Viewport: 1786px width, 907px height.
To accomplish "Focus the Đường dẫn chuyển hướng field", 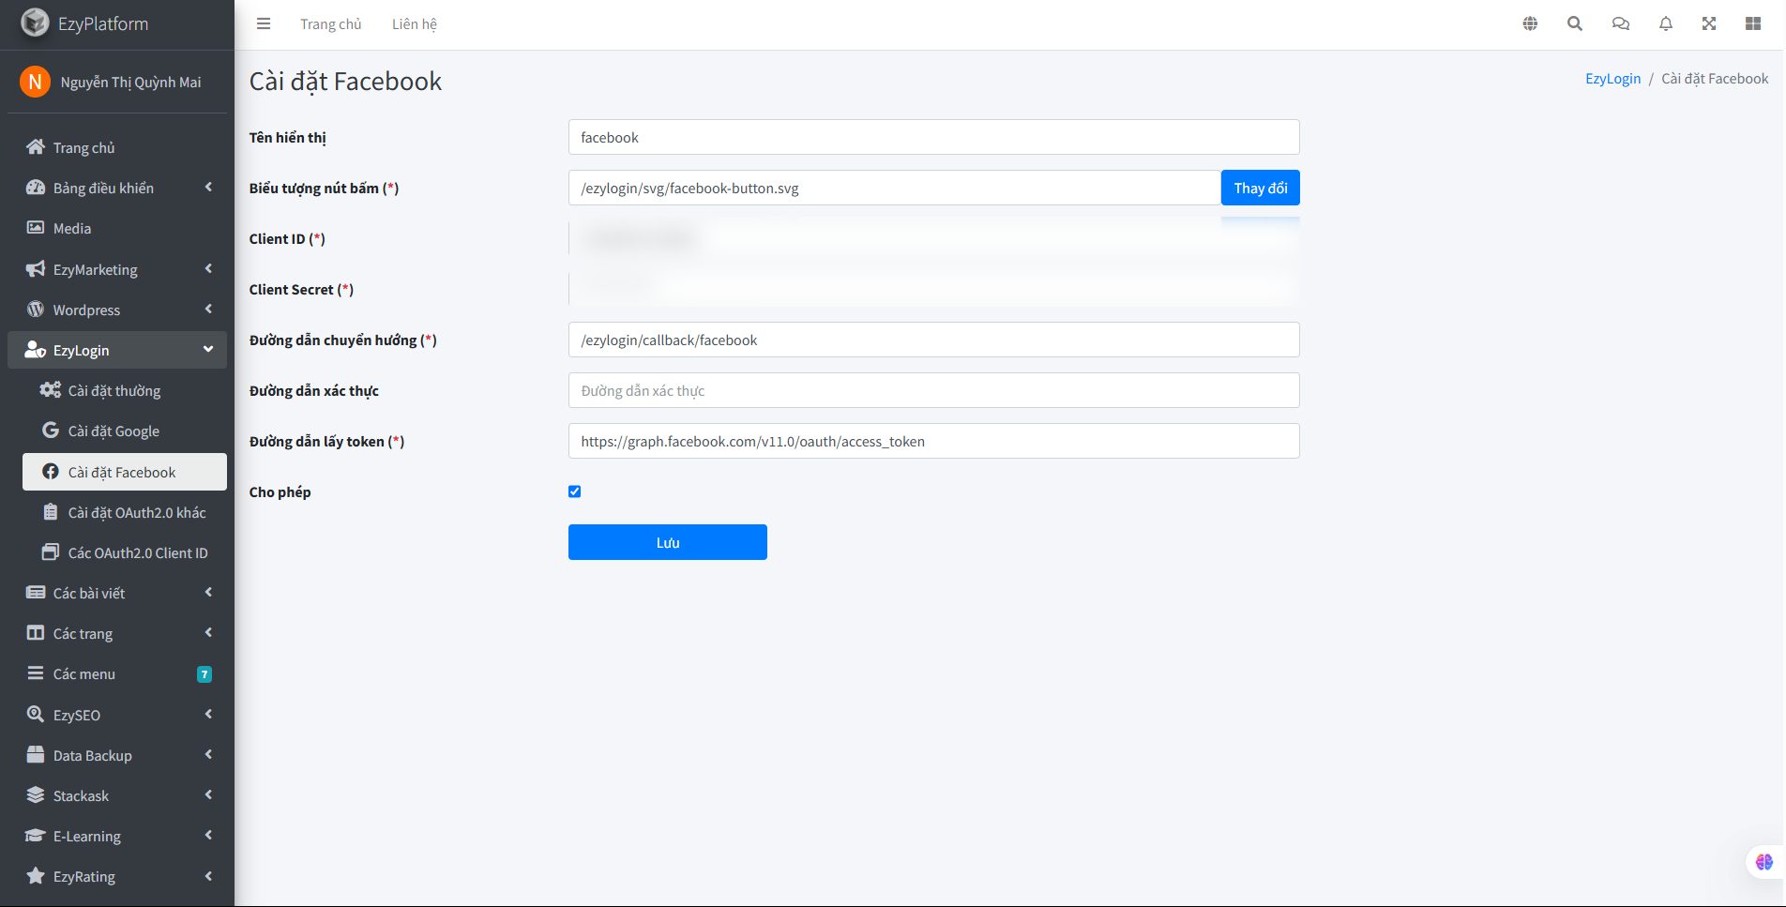I will click(934, 340).
